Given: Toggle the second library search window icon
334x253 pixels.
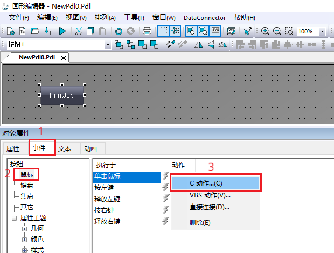Looking at the screenshot, I should [x=203, y=31].
